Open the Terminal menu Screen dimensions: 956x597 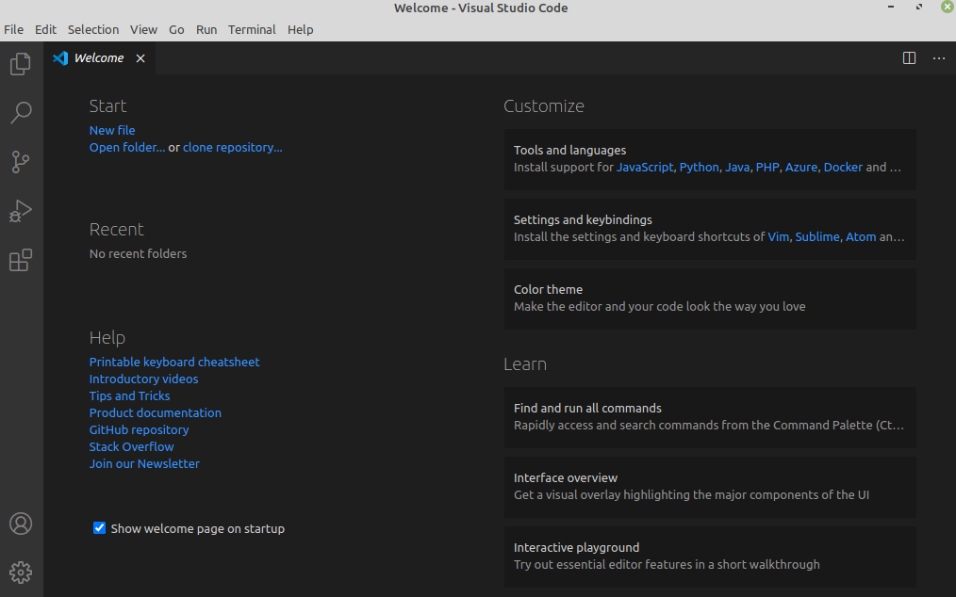(x=252, y=29)
